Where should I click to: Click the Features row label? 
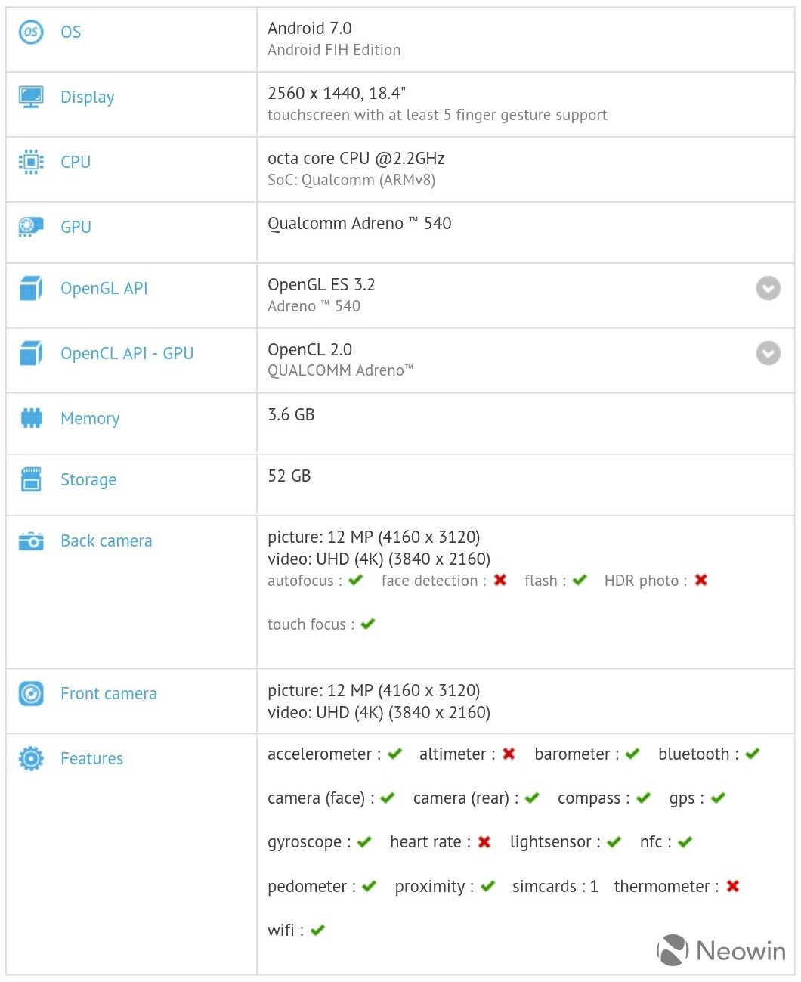point(91,758)
